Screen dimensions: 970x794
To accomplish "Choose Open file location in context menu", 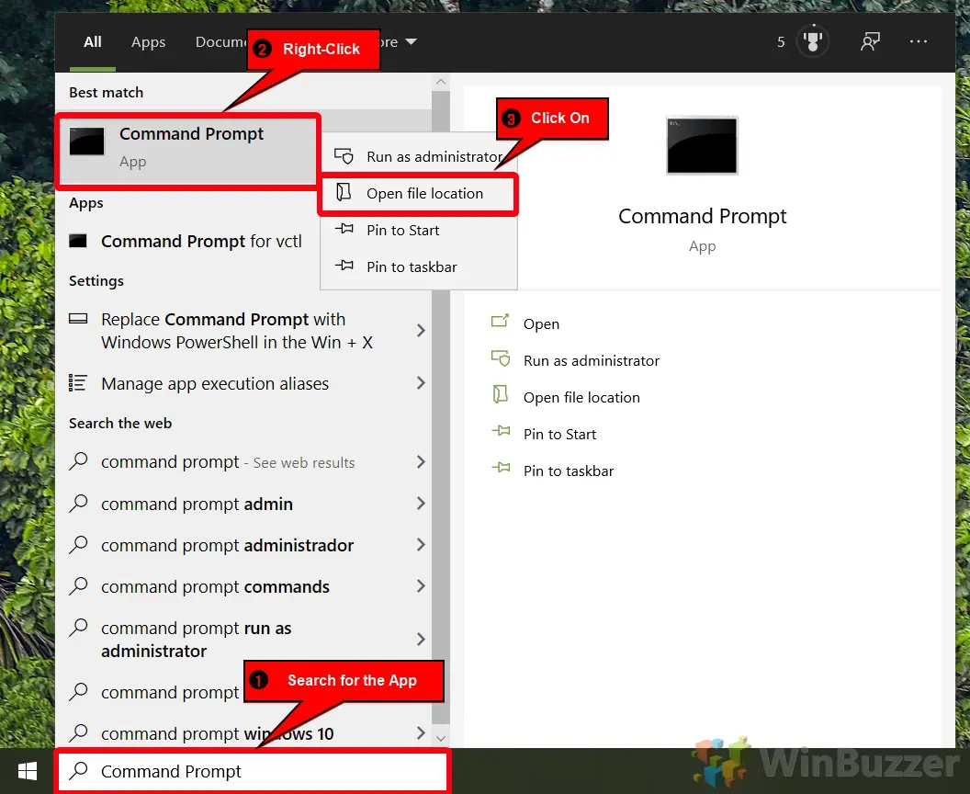I will click(x=418, y=194).
